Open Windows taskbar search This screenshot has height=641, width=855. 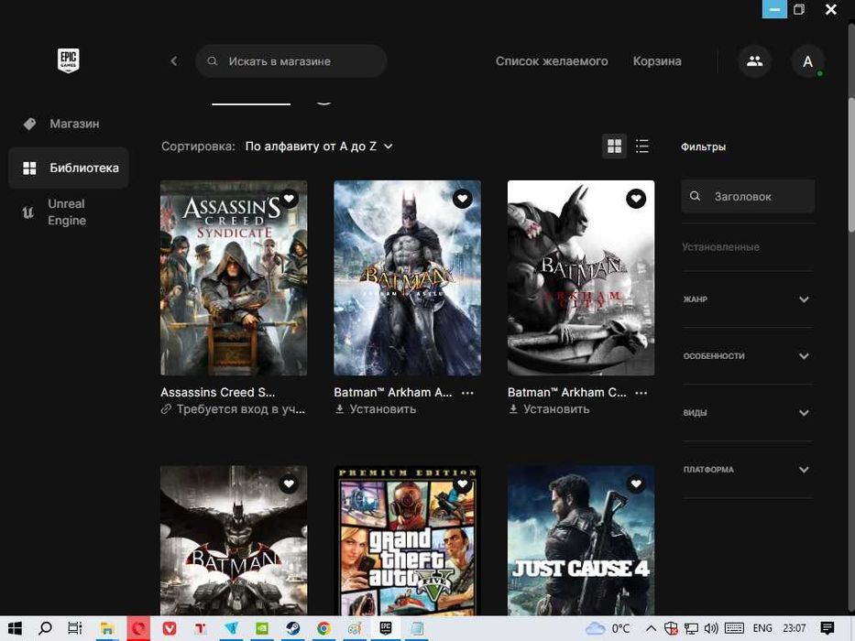point(45,628)
